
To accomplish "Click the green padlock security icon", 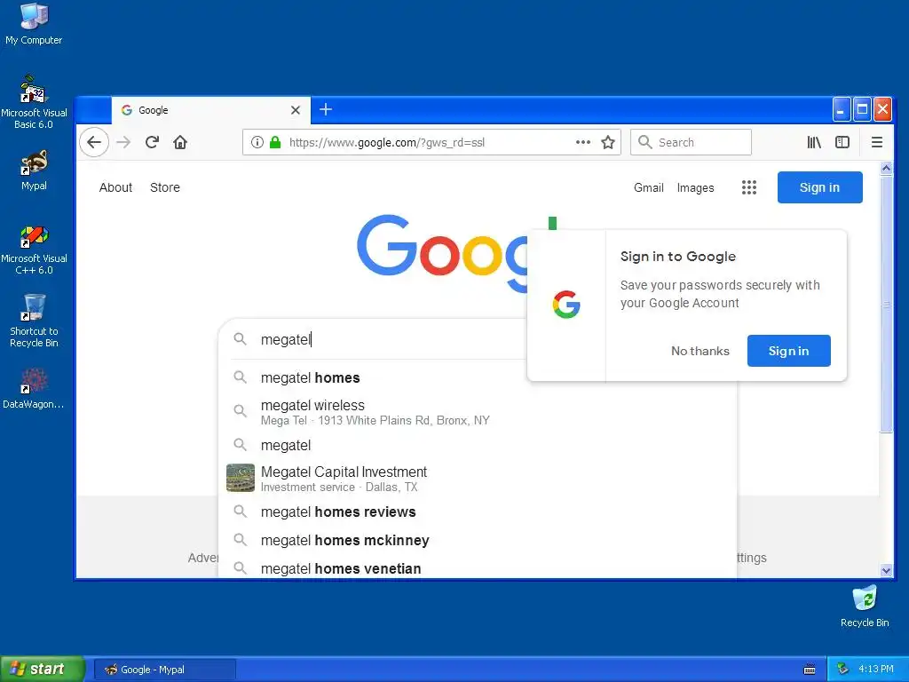I will click(x=275, y=142).
